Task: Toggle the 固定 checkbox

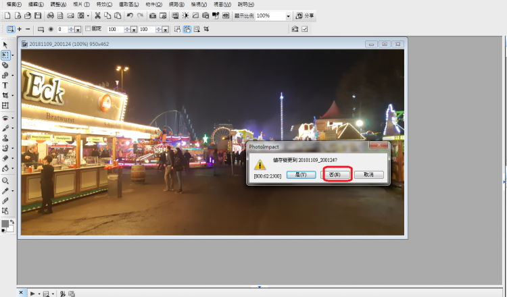Action: 88,30
